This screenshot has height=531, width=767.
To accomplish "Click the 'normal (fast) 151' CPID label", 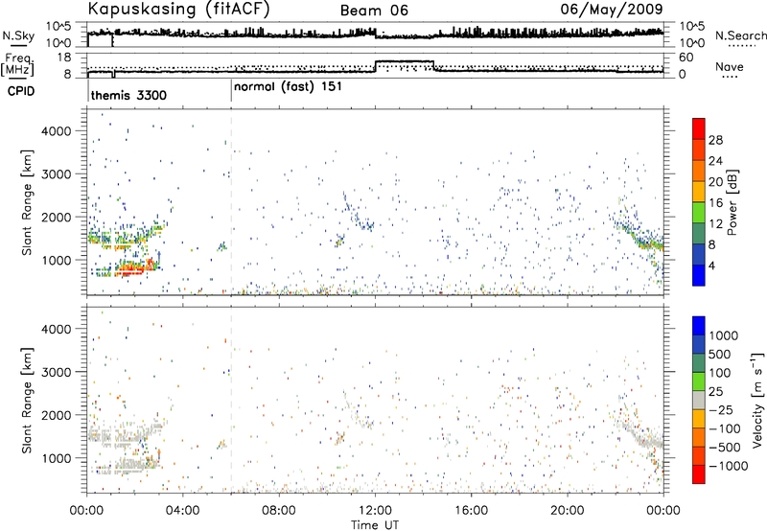I will point(288,87).
